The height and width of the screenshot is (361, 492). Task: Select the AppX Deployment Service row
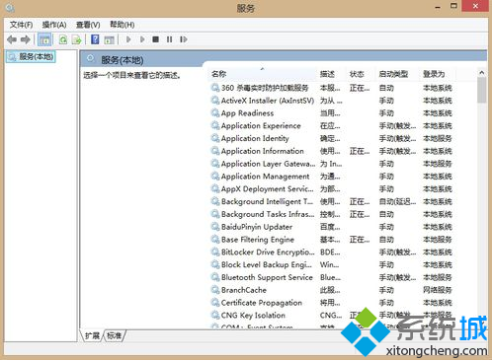click(332, 189)
